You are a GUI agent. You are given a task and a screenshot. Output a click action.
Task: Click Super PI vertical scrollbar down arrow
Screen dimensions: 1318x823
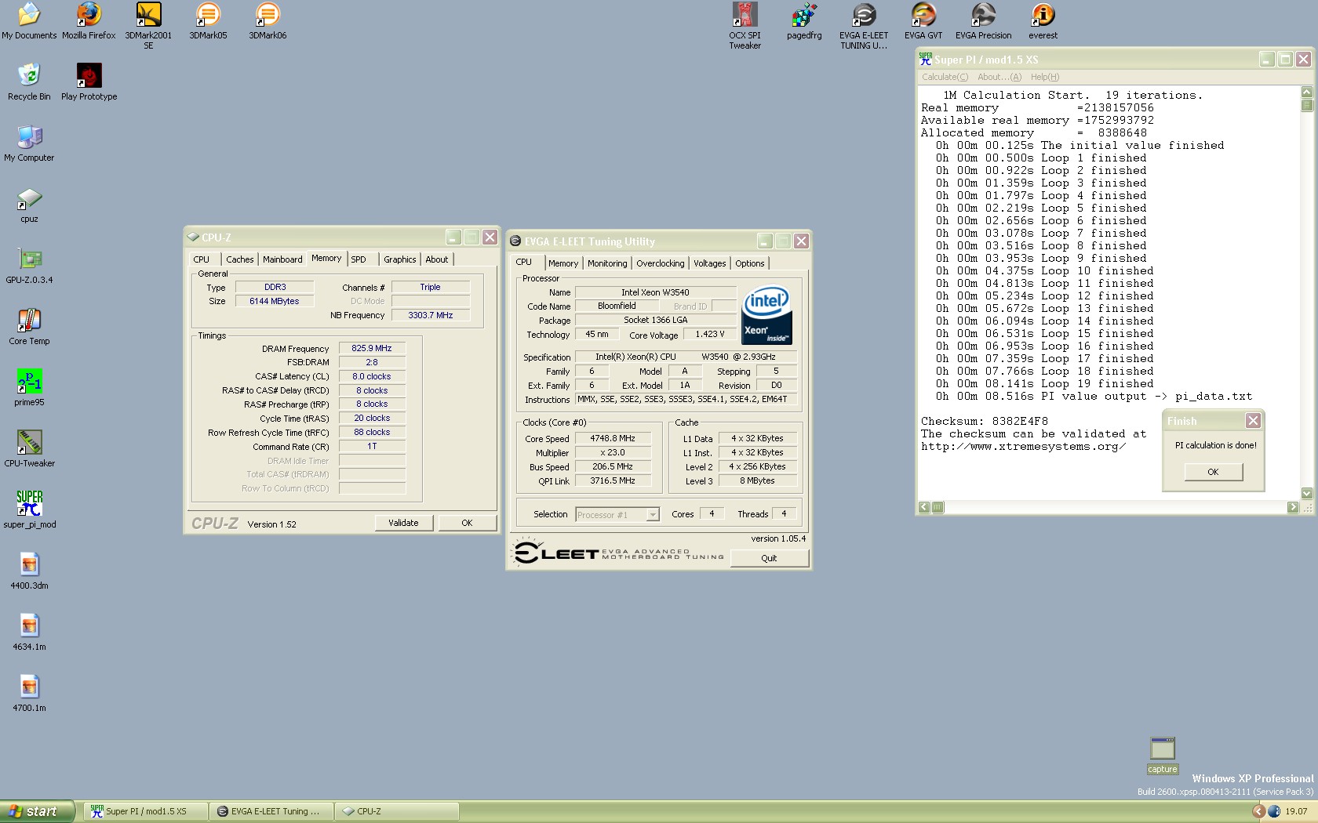(1306, 494)
